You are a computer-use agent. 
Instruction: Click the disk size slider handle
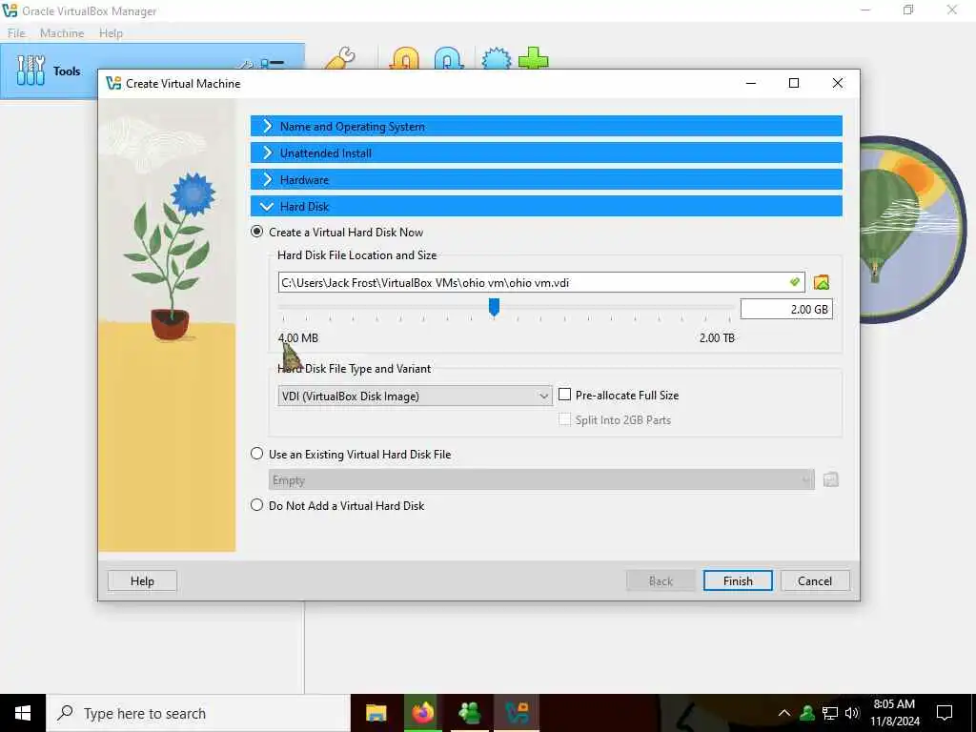point(494,306)
